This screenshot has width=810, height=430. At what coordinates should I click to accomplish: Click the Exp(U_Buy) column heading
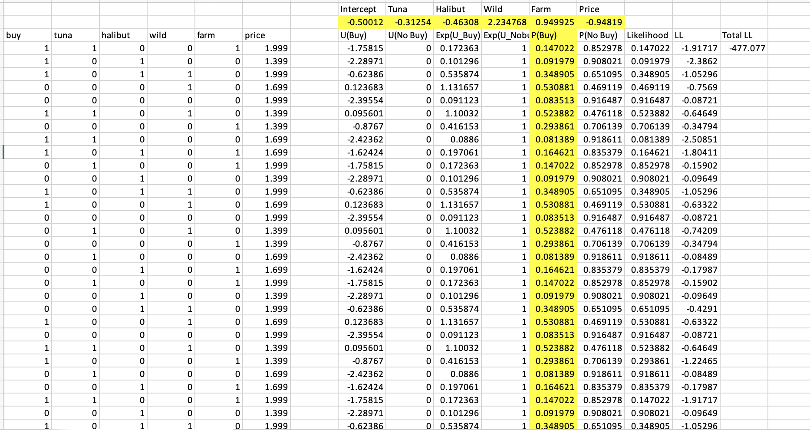point(457,35)
